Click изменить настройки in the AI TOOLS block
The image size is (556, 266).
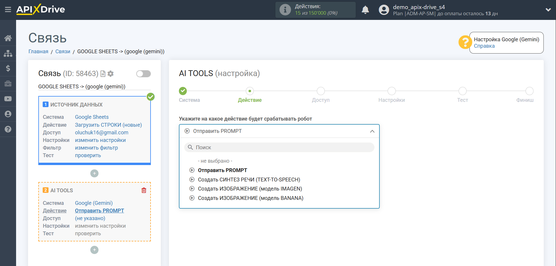100,226
